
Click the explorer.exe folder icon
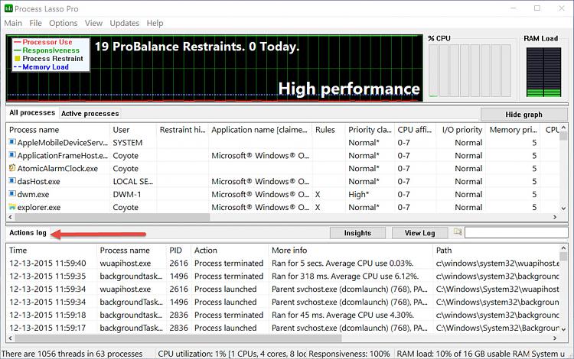pos(12,207)
